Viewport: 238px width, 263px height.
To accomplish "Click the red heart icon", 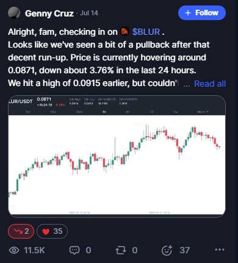I will point(46,231).
